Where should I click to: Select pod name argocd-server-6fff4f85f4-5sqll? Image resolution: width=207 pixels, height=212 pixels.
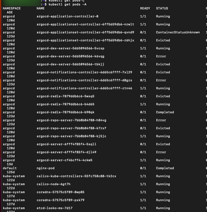(x=67, y=144)
